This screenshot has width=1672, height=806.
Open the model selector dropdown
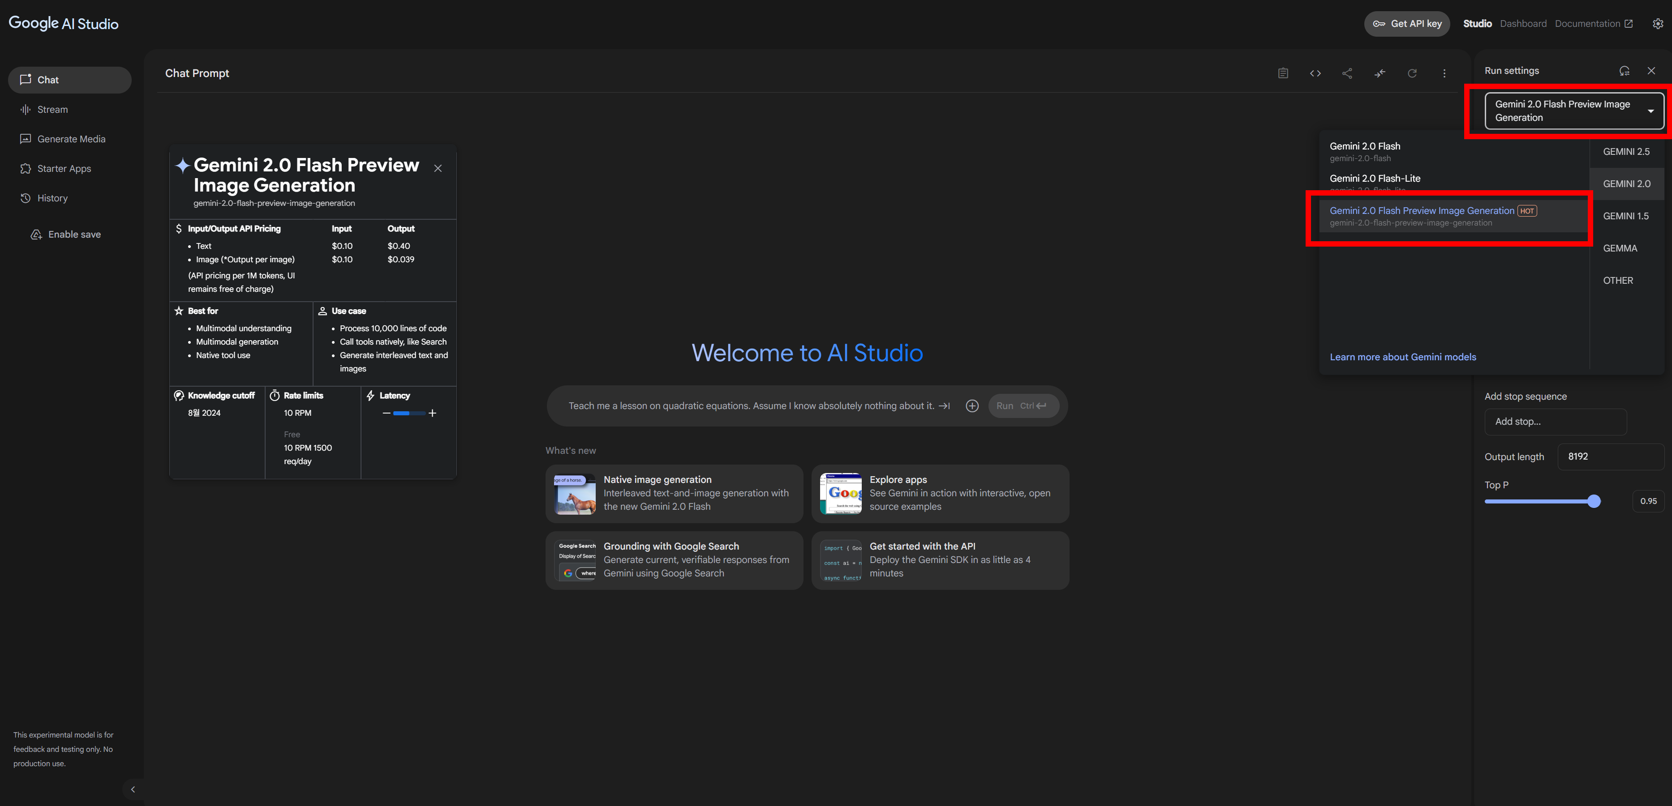1573,111
